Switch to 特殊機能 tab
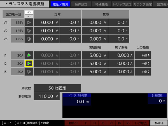The height and width of the screenshot is (126, 168). [101, 4]
